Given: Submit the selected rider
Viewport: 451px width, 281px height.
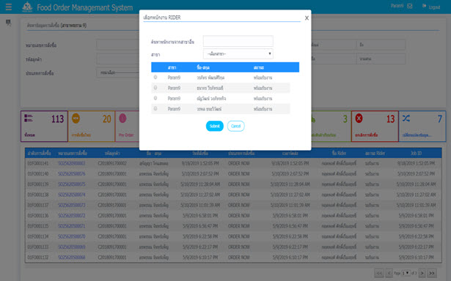Looking at the screenshot, I should pos(215,126).
